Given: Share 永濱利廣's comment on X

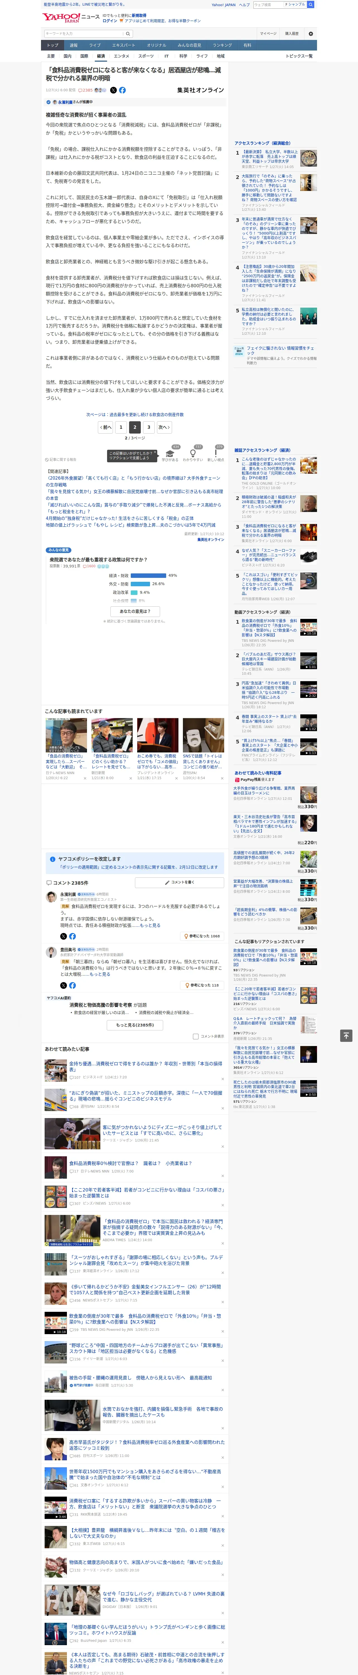Looking at the screenshot, I should click(64, 936).
